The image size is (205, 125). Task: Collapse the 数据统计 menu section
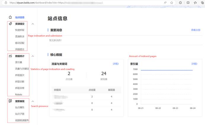(x=33, y=56)
